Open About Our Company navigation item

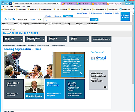(21, 24)
